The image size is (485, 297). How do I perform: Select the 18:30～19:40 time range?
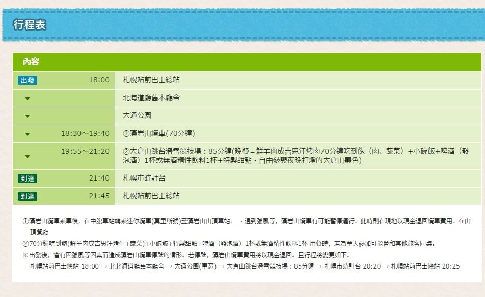[85, 133]
